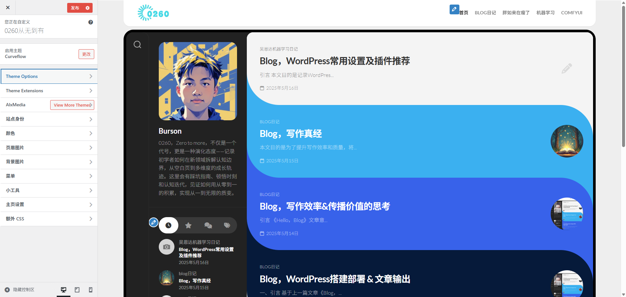Expand the Theme Extensions section
The width and height of the screenshot is (626, 297).
coord(49,91)
